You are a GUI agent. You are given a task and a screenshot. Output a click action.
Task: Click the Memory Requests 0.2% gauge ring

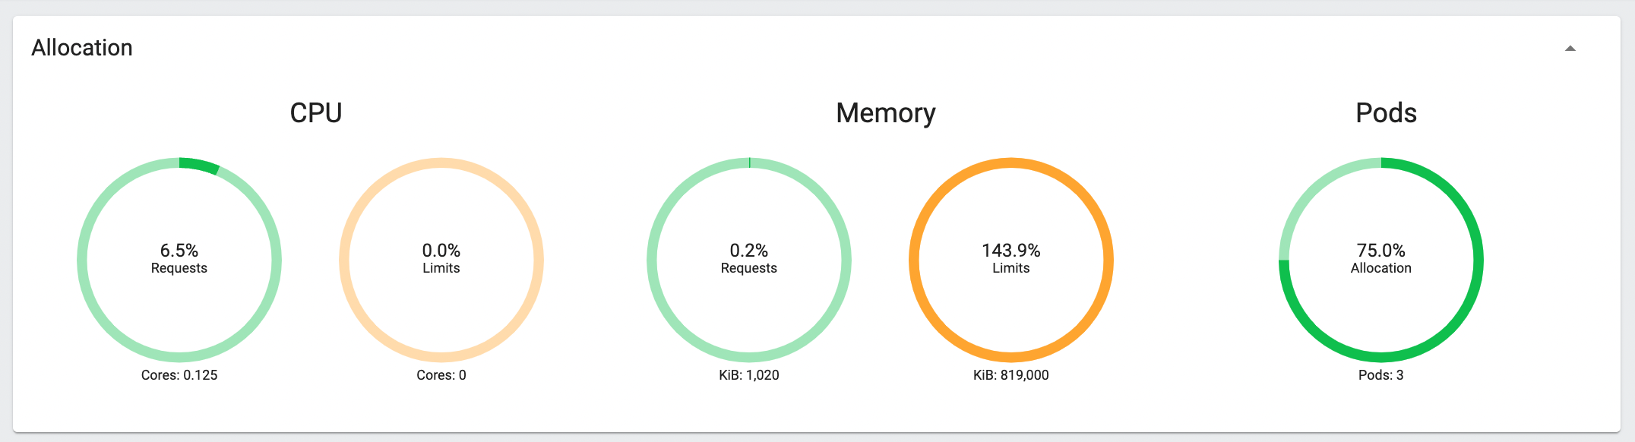pyautogui.click(x=749, y=260)
